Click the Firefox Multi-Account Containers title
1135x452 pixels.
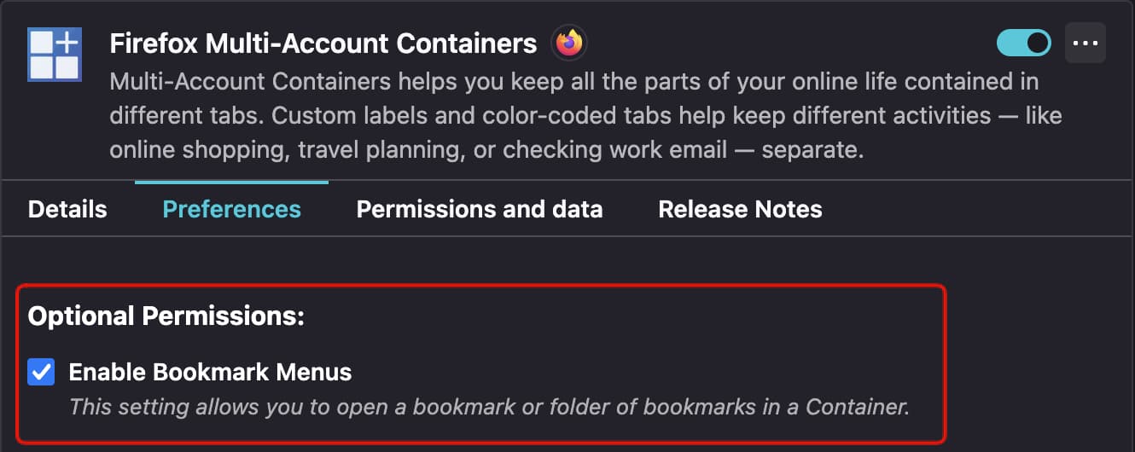coord(323,43)
